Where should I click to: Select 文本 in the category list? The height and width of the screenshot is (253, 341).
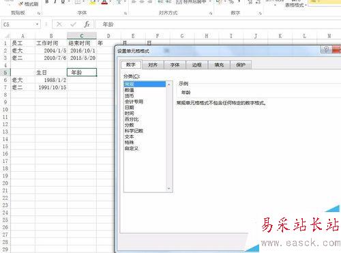click(145, 136)
